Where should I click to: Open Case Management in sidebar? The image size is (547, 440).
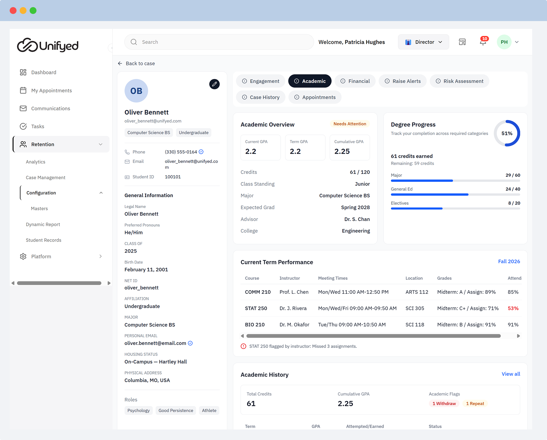point(46,178)
